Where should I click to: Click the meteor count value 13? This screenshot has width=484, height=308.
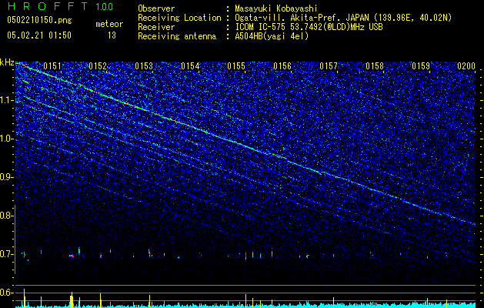pos(112,35)
